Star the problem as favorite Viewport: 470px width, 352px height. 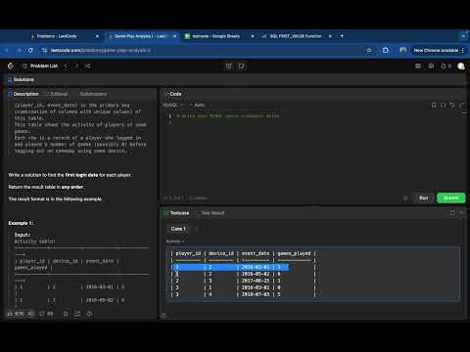pyautogui.click(x=66, y=314)
